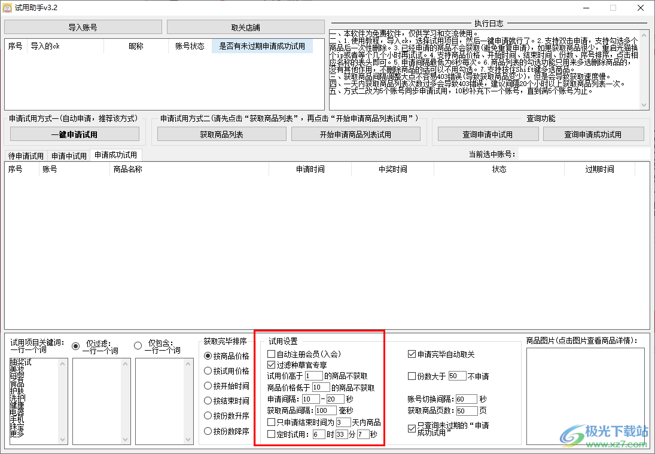Viewport: 655px width, 454px height.
Task: Click 是否有未过期申请成功试用 column header
Action: coord(262,46)
